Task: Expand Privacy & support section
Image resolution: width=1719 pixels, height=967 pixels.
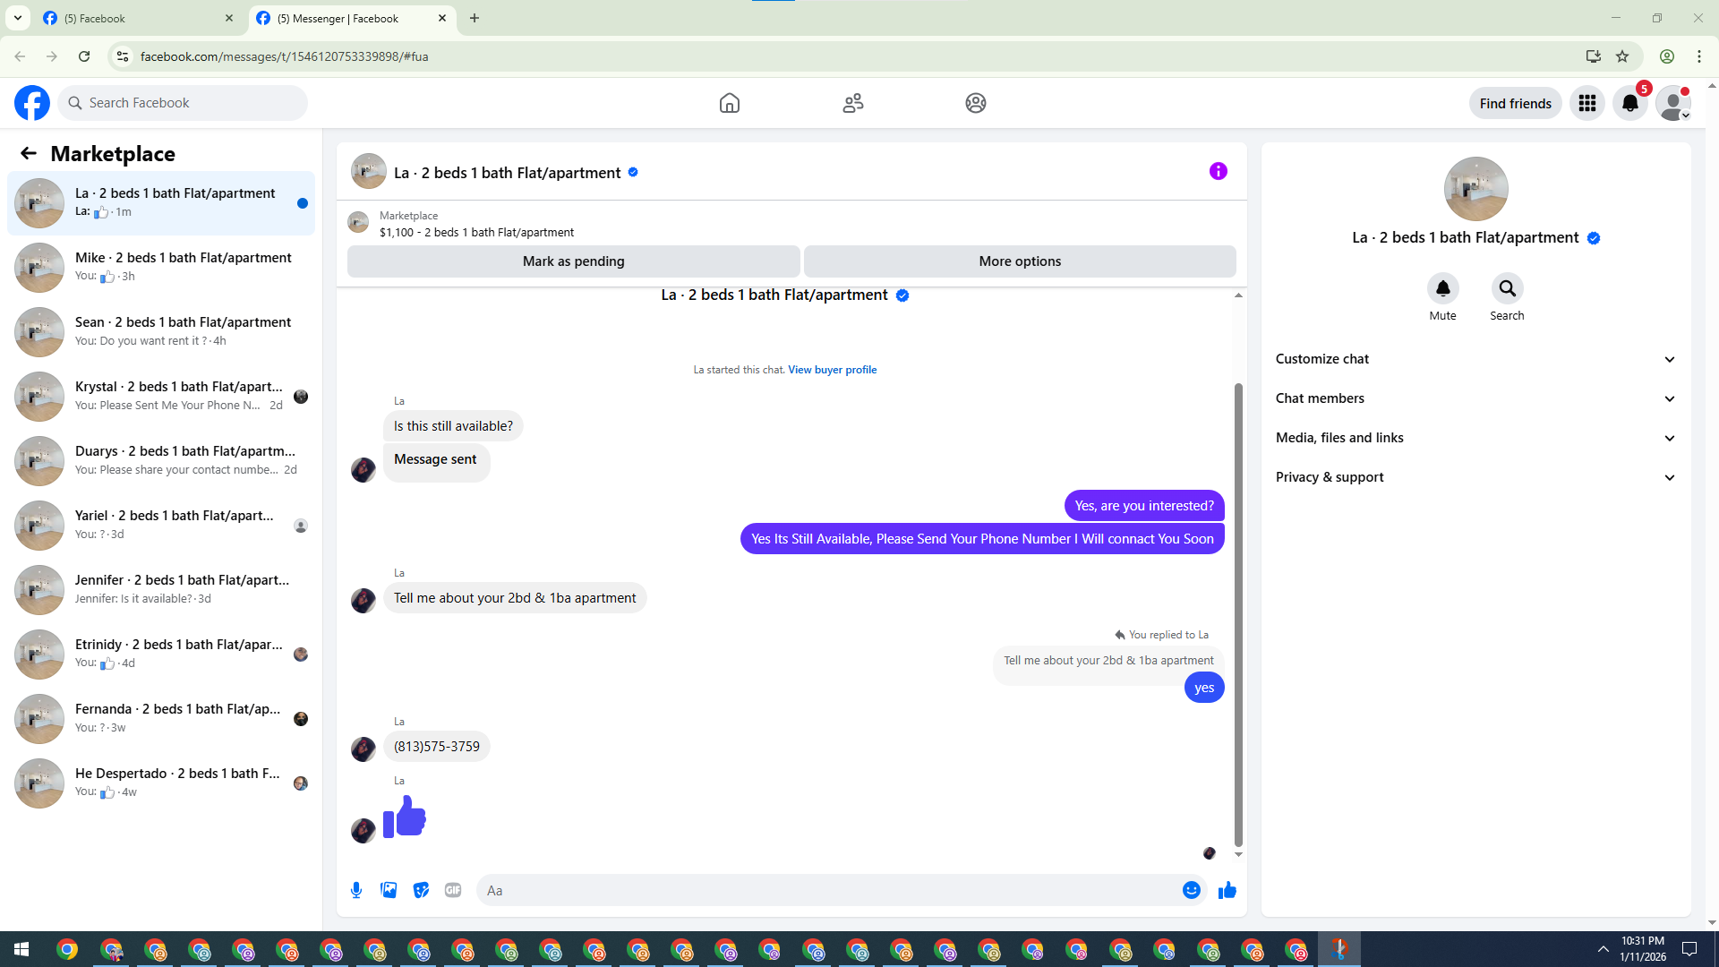Action: click(1475, 477)
